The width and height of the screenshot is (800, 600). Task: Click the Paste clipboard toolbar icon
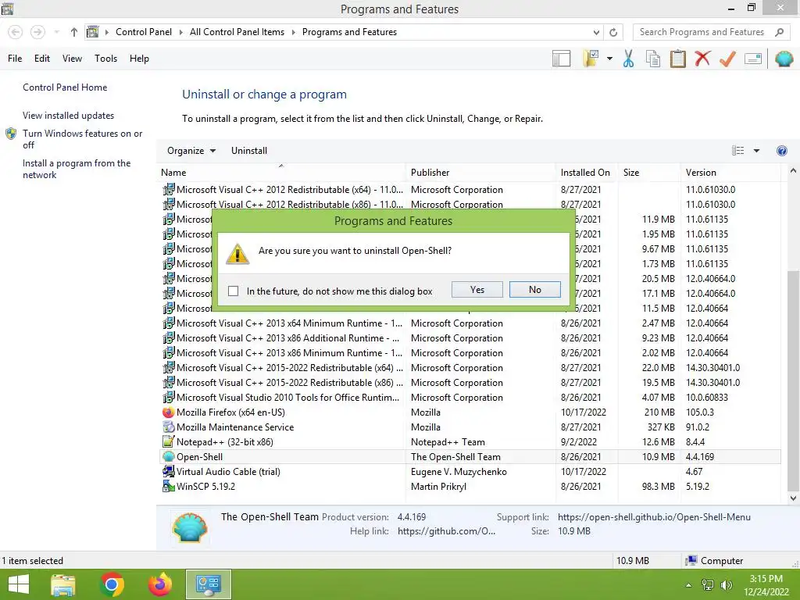[x=677, y=59]
